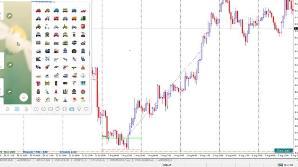Insert the fountain emoji
Viewport: 298px width, 167px height.
coord(65,100)
